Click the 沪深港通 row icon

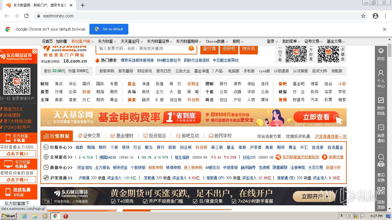[x=46, y=178]
